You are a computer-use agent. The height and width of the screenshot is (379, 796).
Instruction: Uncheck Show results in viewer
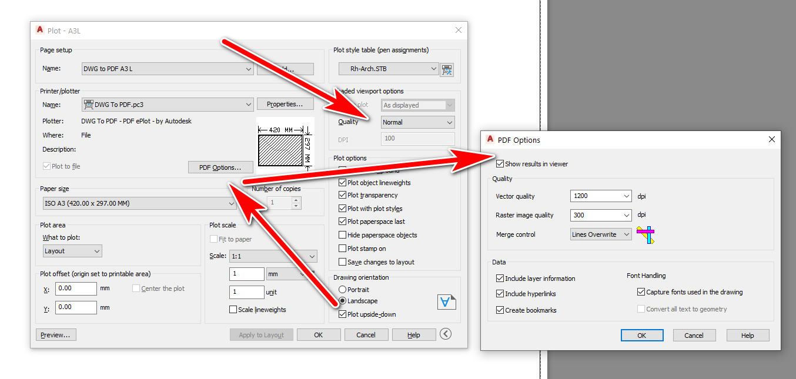500,164
